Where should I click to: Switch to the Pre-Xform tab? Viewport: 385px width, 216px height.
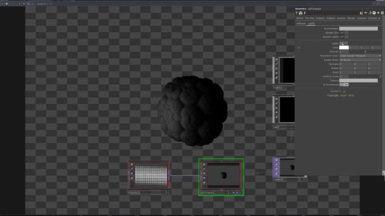tap(310, 18)
